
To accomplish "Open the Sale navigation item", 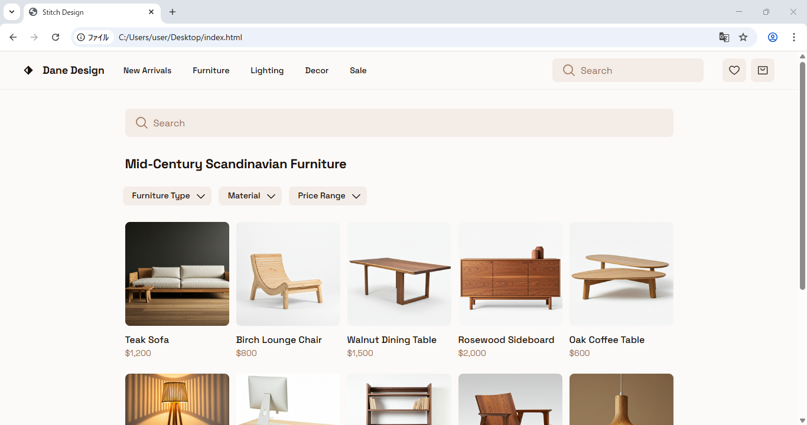I will [358, 70].
